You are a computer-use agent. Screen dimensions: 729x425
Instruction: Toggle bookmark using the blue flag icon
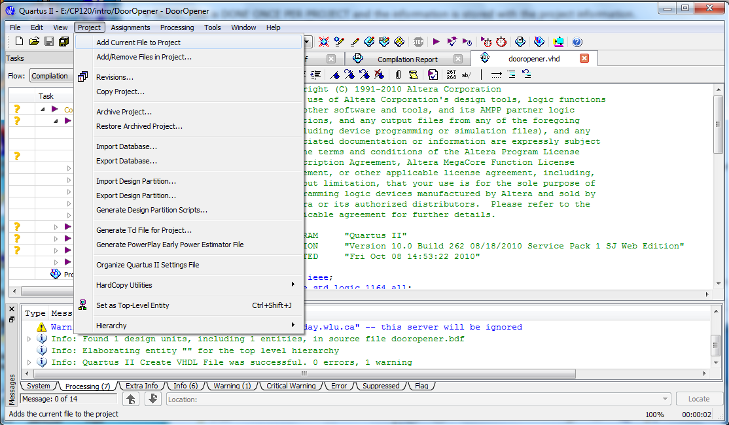coord(335,75)
